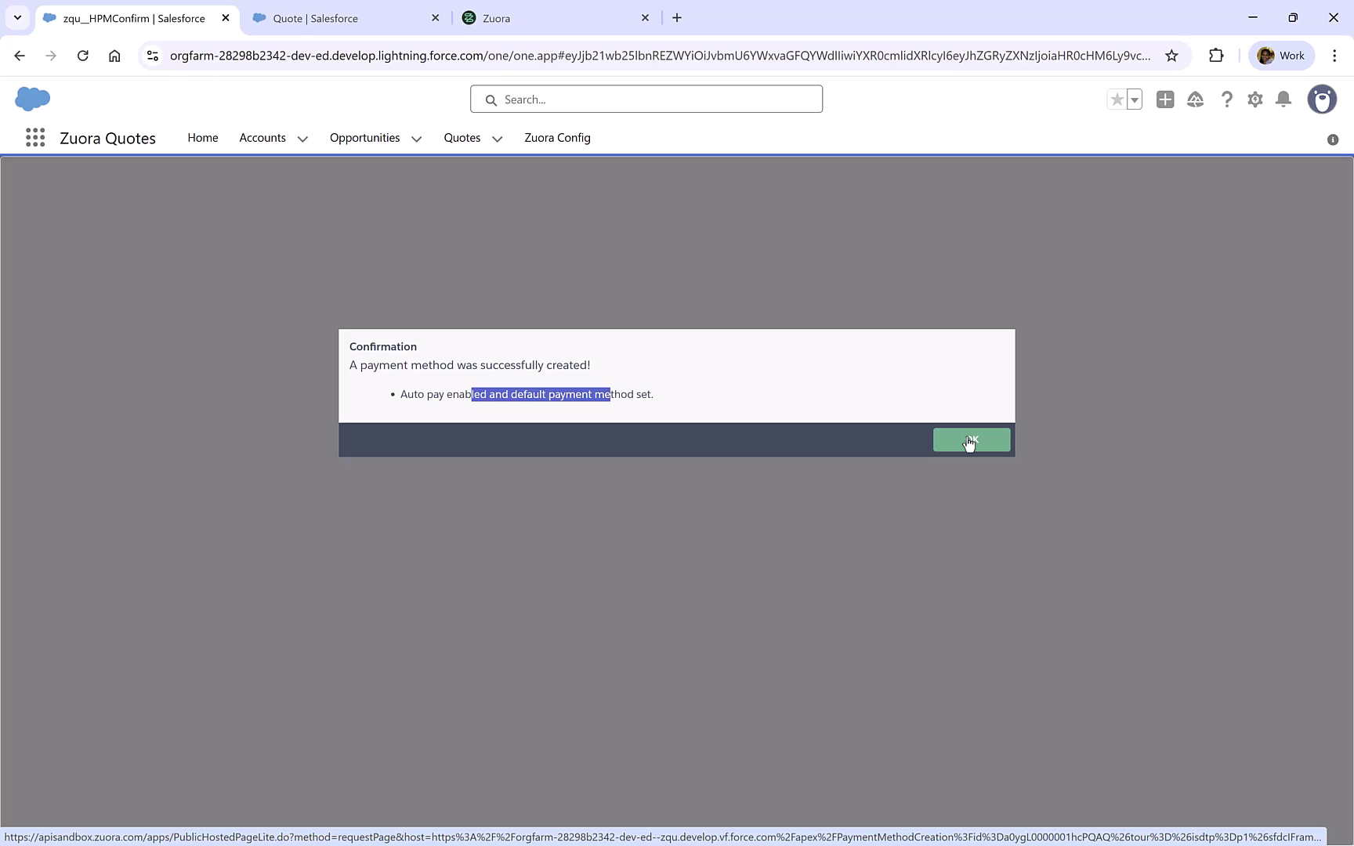Open the Opportunities dropdown menu

pos(416,138)
